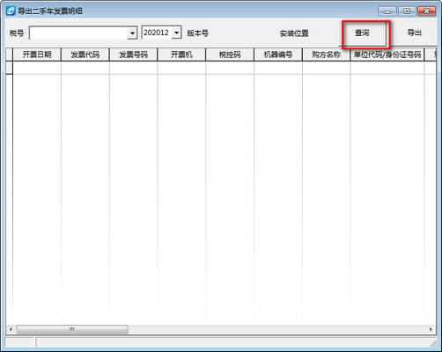Click inside the 税号 input field

[78, 33]
